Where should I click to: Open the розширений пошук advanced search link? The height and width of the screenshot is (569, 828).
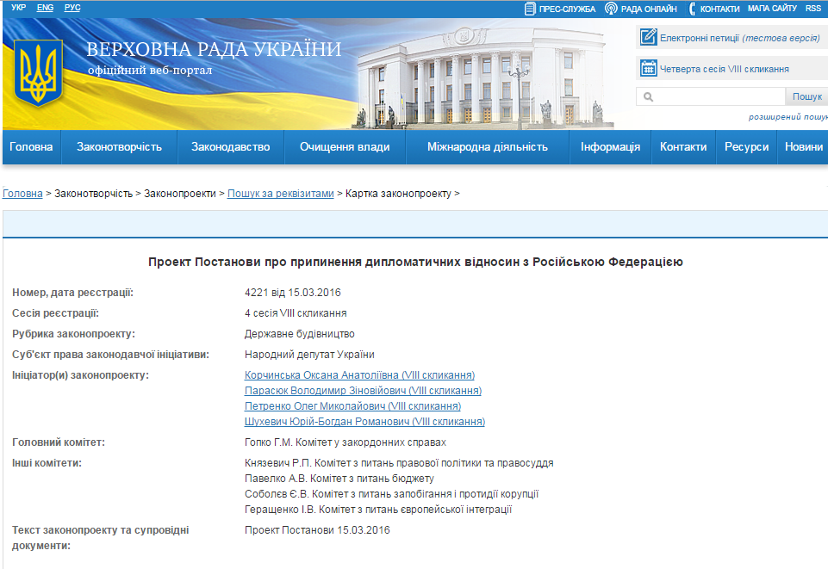pyautogui.click(x=788, y=117)
